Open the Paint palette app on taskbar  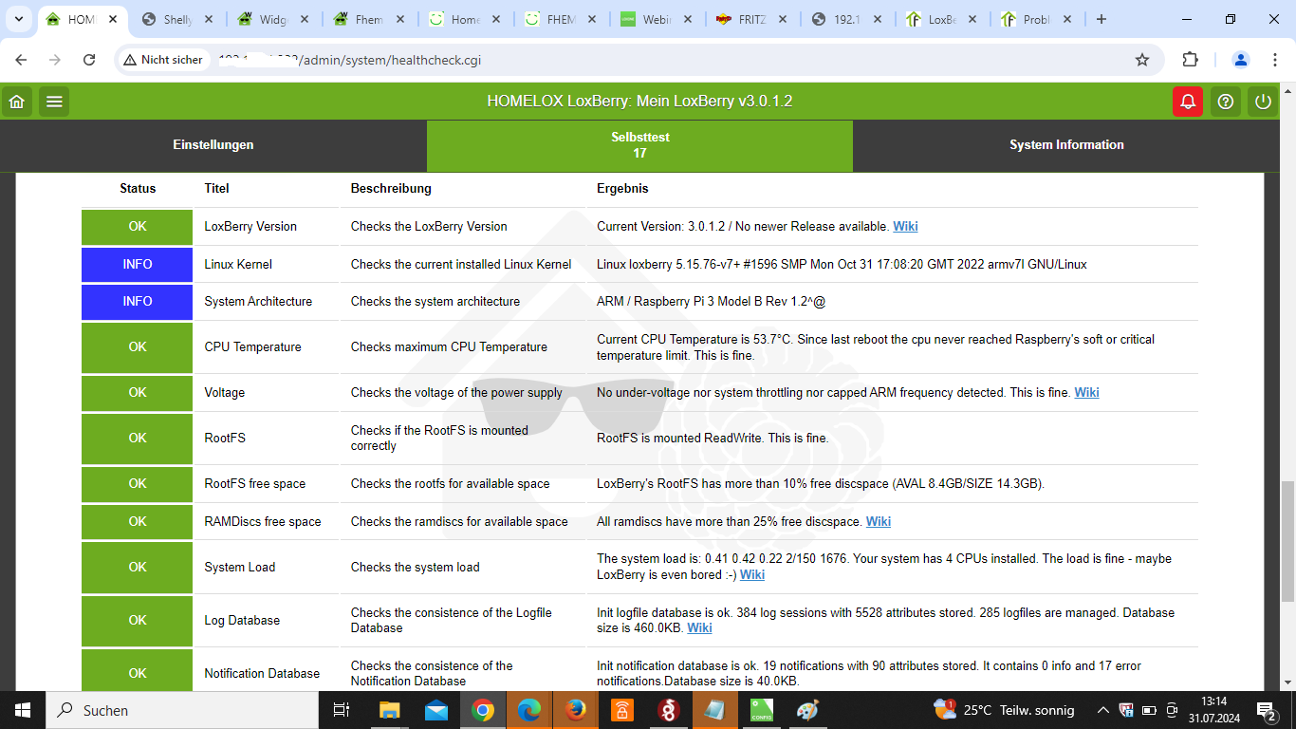807,710
